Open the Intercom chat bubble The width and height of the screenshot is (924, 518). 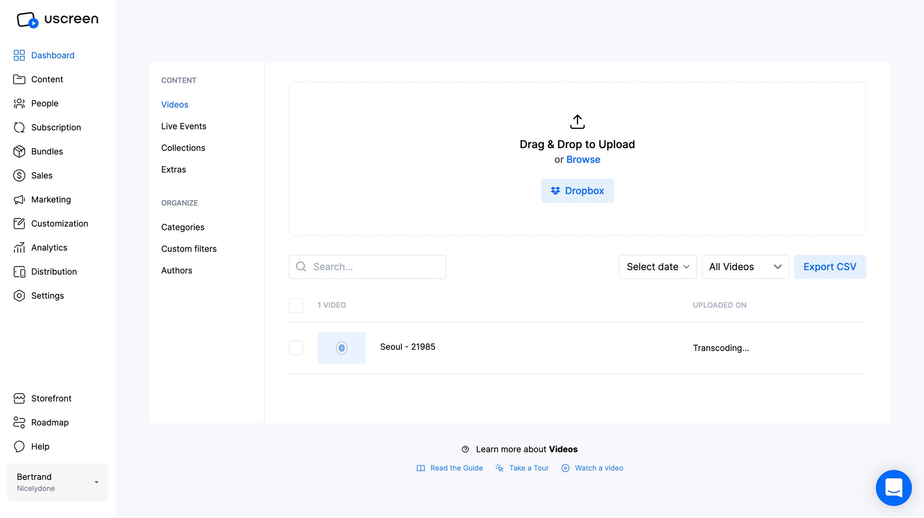pos(894,488)
